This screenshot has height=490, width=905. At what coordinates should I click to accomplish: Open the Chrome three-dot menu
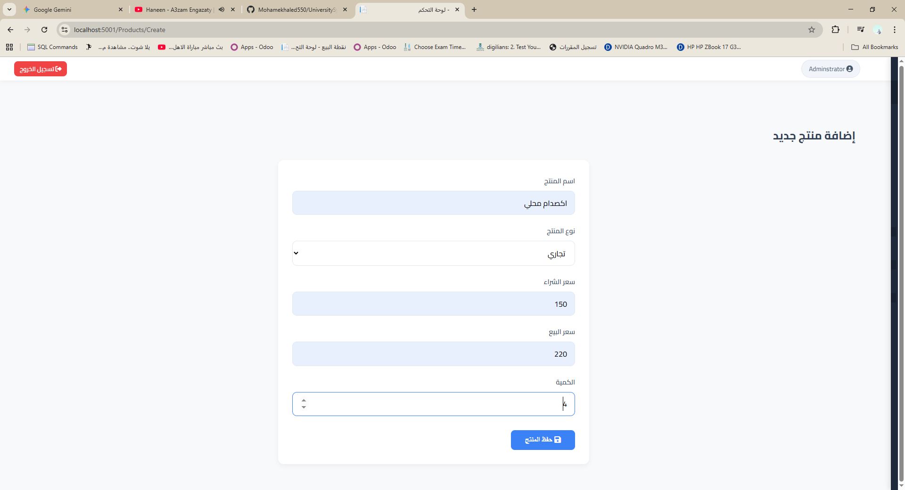[894, 30]
